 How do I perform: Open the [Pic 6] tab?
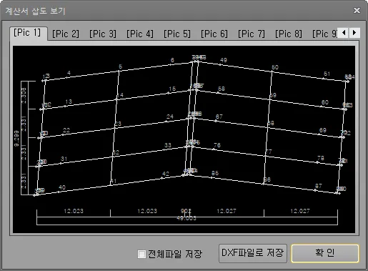click(214, 34)
